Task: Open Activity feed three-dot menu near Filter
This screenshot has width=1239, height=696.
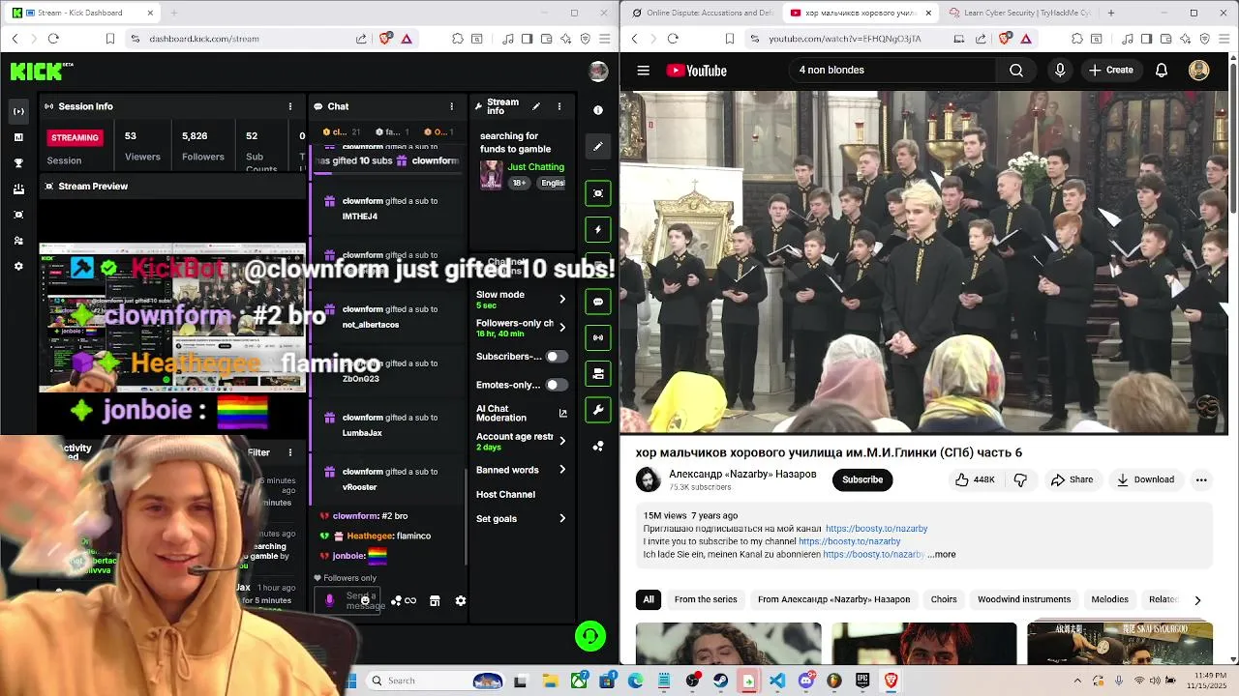Action: tap(289, 452)
